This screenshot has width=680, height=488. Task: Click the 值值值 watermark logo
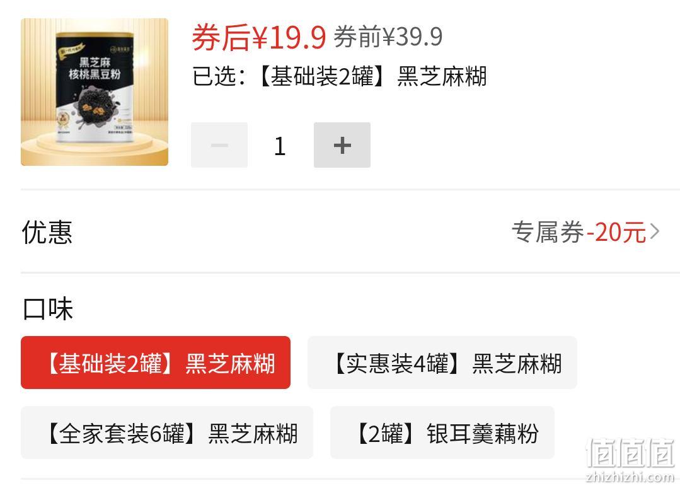point(630,453)
